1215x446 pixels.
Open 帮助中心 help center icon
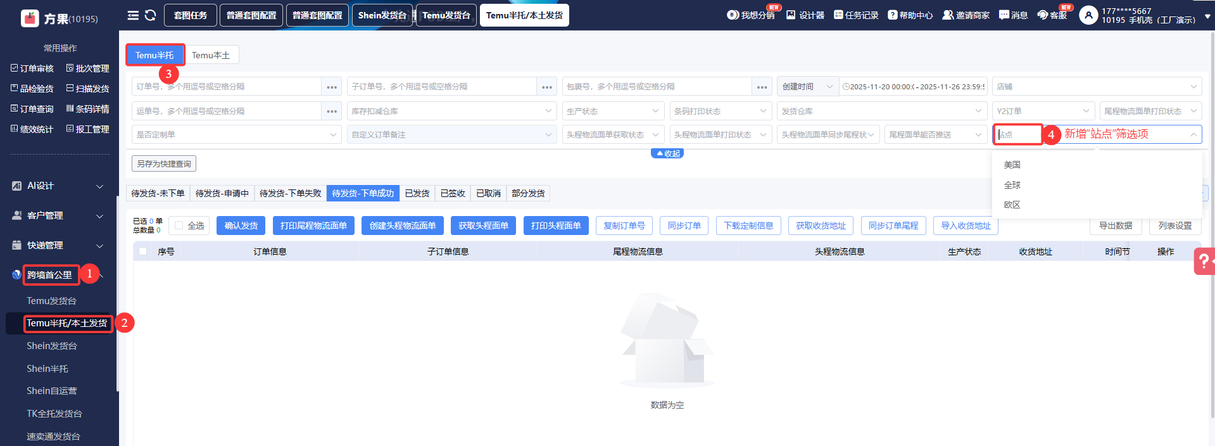[893, 15]
